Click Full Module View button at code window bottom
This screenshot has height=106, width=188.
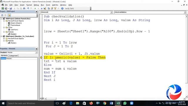coord(43,99)
